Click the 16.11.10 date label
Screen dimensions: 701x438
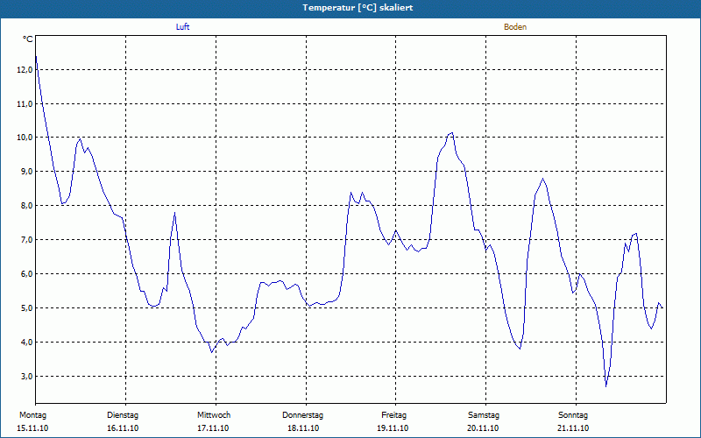pos(123,428)
